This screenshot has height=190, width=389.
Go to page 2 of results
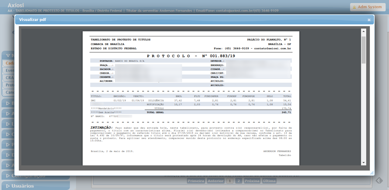pyautogui.click(x=239, y=181)
